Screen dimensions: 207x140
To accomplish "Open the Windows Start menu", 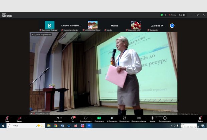I will 3,126.
